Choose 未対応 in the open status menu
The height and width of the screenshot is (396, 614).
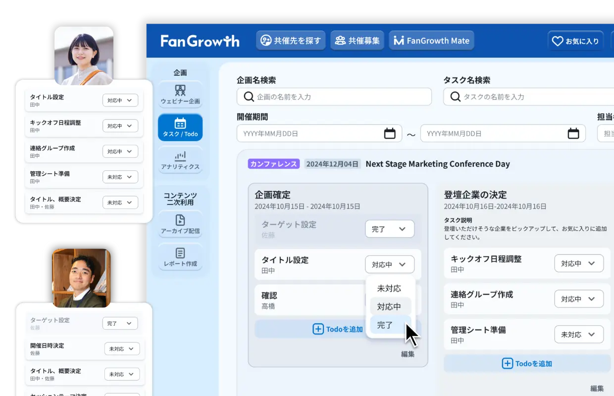pyautogui.click(x=389, y=288)
